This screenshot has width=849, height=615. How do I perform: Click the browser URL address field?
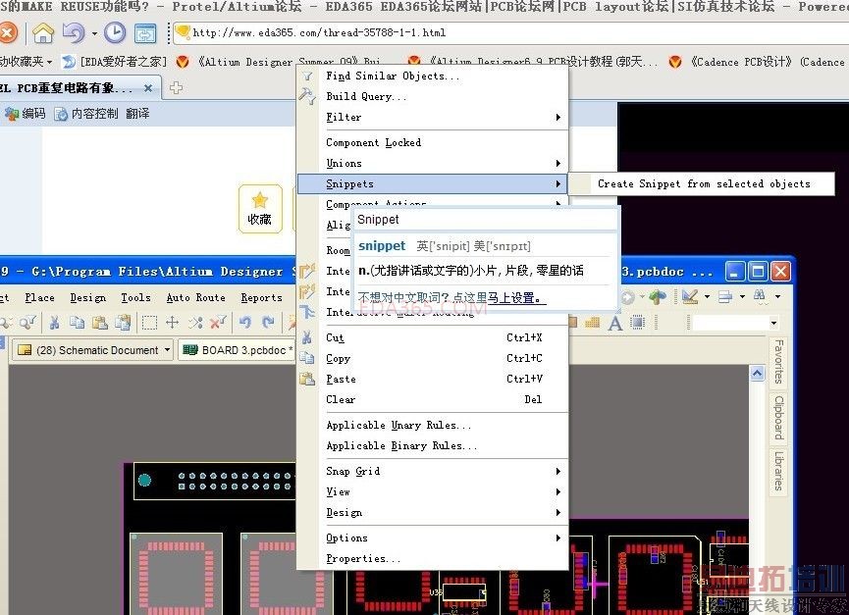coord(509,33)
